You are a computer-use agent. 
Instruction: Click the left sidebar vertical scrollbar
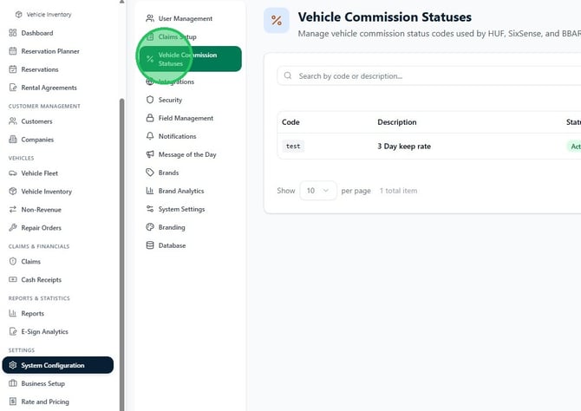[122, 254]
